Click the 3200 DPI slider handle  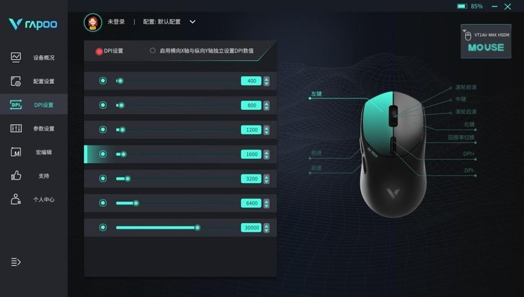coord(128,178)
